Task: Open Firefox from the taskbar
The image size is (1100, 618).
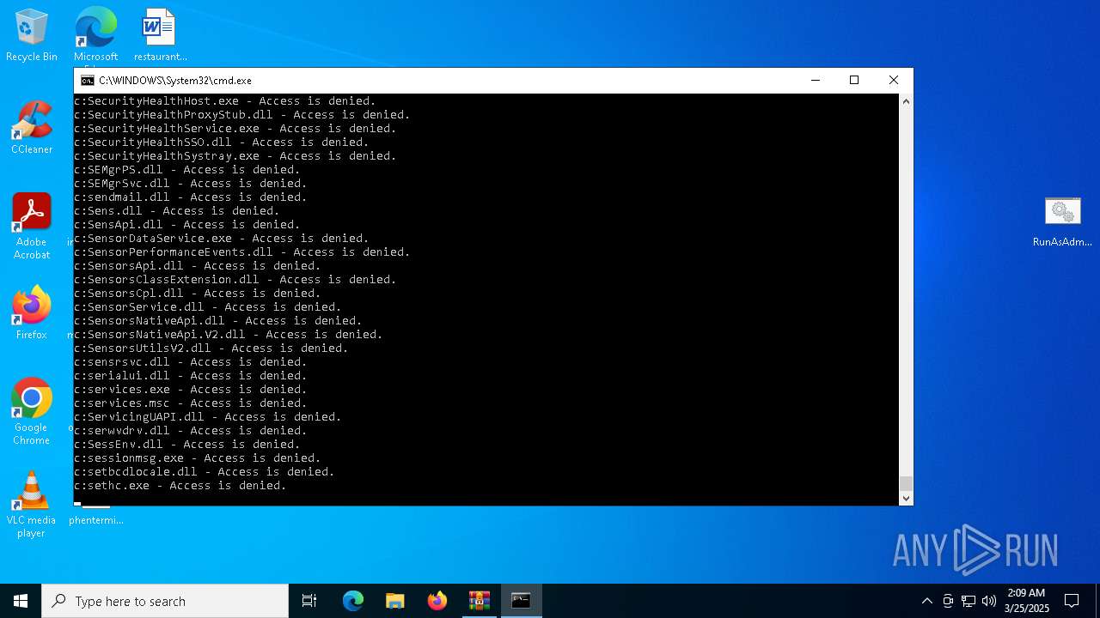Action: click(437, 601)
